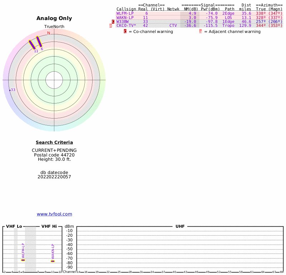
Task: Select the channel 6 marker on radar plot
Action: [39, 41]
